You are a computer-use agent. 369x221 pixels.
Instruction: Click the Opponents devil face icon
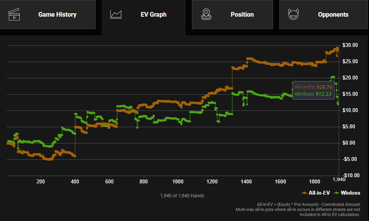pyautogui.click(x=294, y=14)
